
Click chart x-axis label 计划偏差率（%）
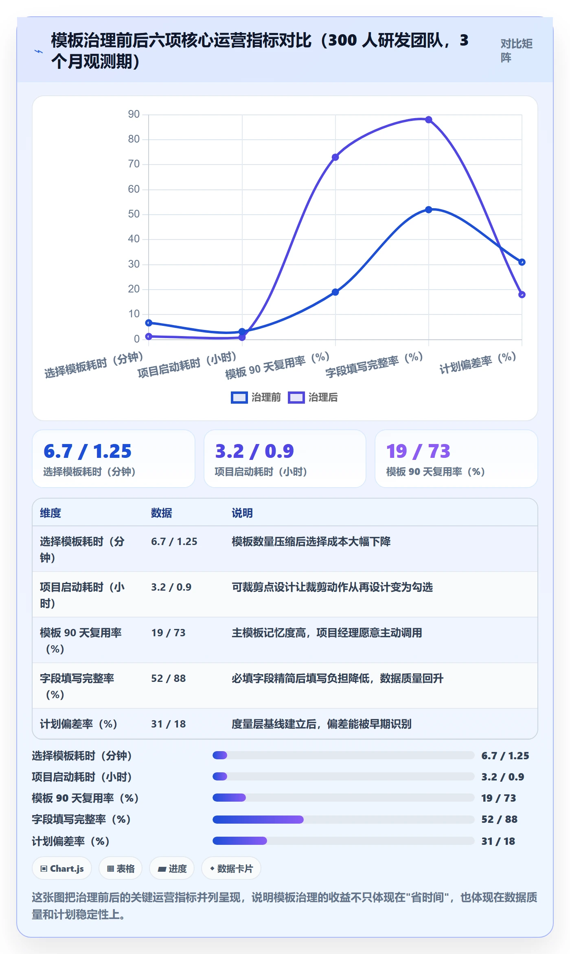(478, 363)
